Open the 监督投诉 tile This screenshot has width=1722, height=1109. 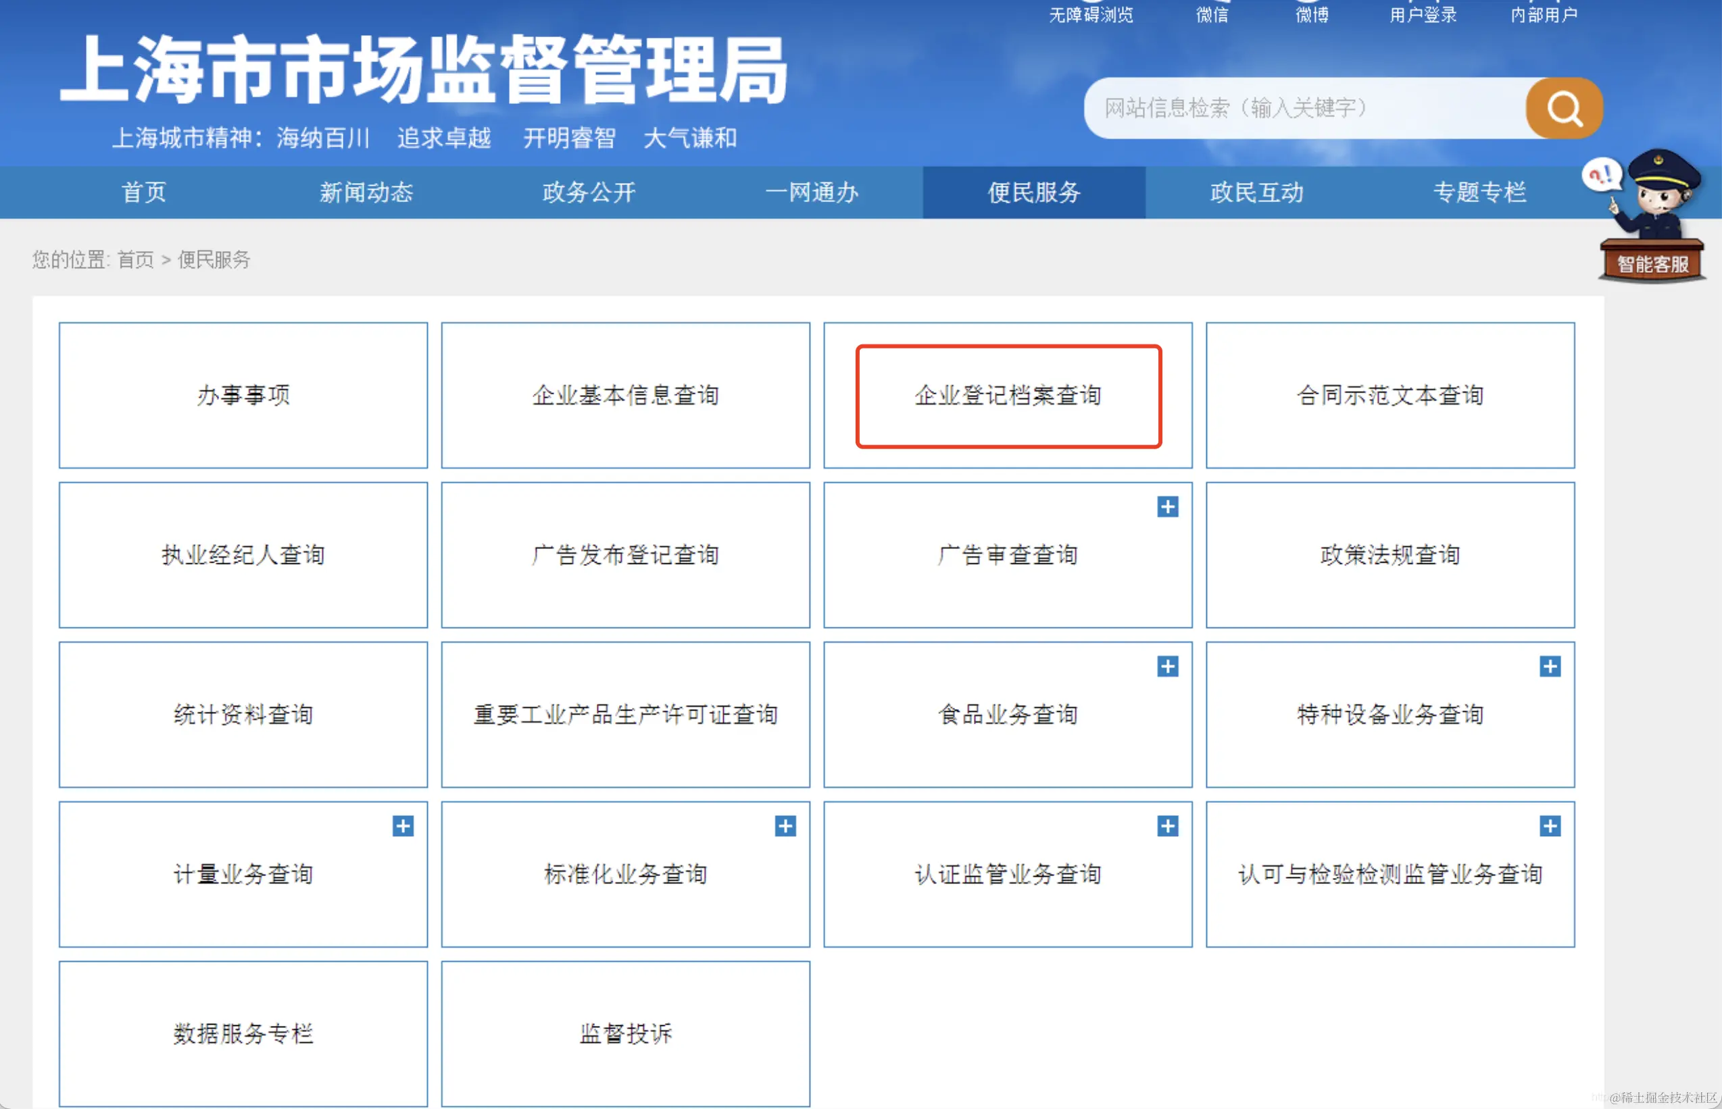625,1033
